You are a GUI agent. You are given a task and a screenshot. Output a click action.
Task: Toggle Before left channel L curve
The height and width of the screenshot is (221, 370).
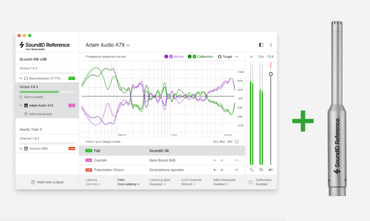[166, 57]
